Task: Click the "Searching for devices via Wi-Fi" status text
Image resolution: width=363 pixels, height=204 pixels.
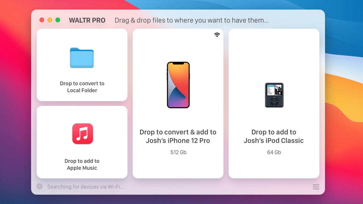Action: (x=85, y=187)
